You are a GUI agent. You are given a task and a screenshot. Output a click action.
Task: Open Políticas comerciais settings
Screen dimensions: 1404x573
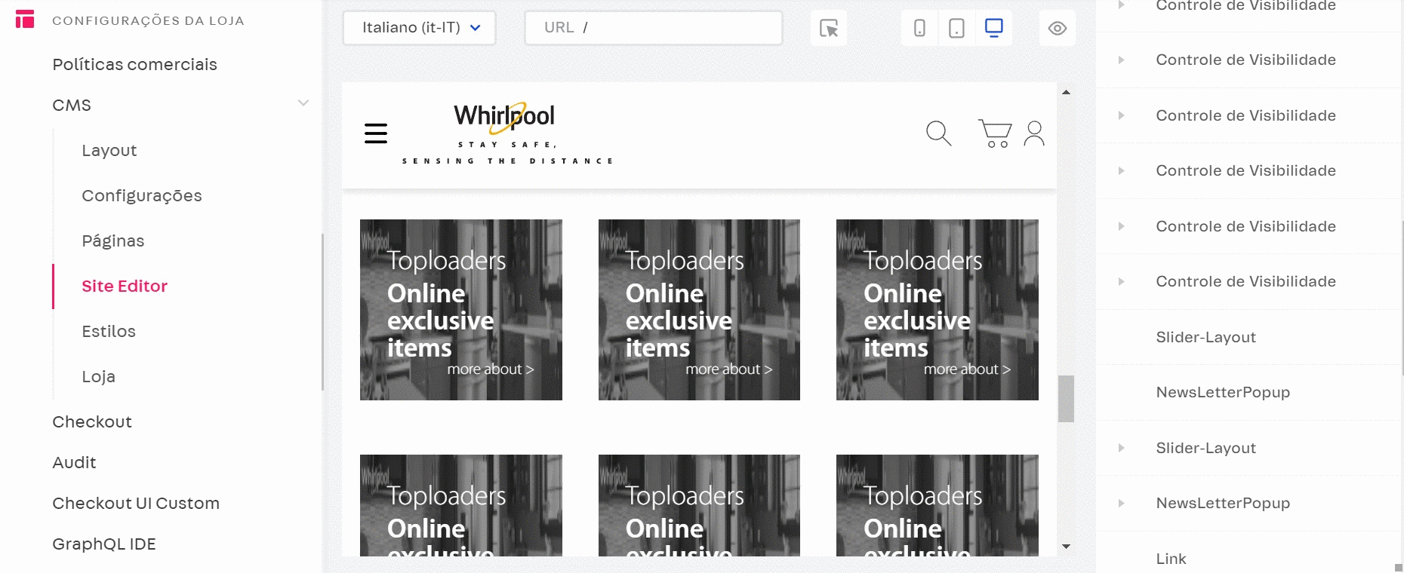coord(134,64)
